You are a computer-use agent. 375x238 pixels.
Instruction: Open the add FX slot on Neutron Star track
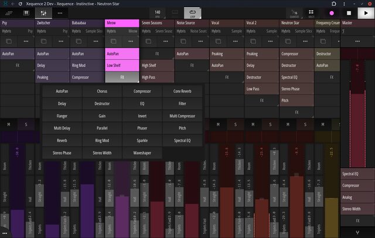tap(296, 112)
